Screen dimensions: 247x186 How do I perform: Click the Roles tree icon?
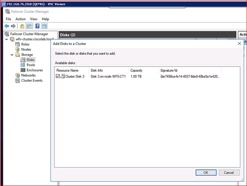tap(17, 44)
